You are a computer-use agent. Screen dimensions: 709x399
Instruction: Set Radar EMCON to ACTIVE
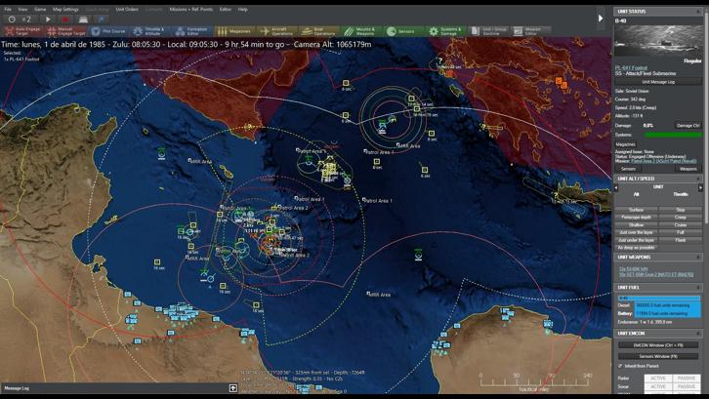click(658, 379)
